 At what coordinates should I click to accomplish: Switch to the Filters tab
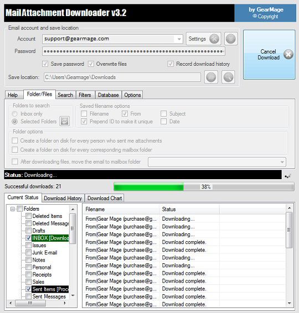[85, 95]
